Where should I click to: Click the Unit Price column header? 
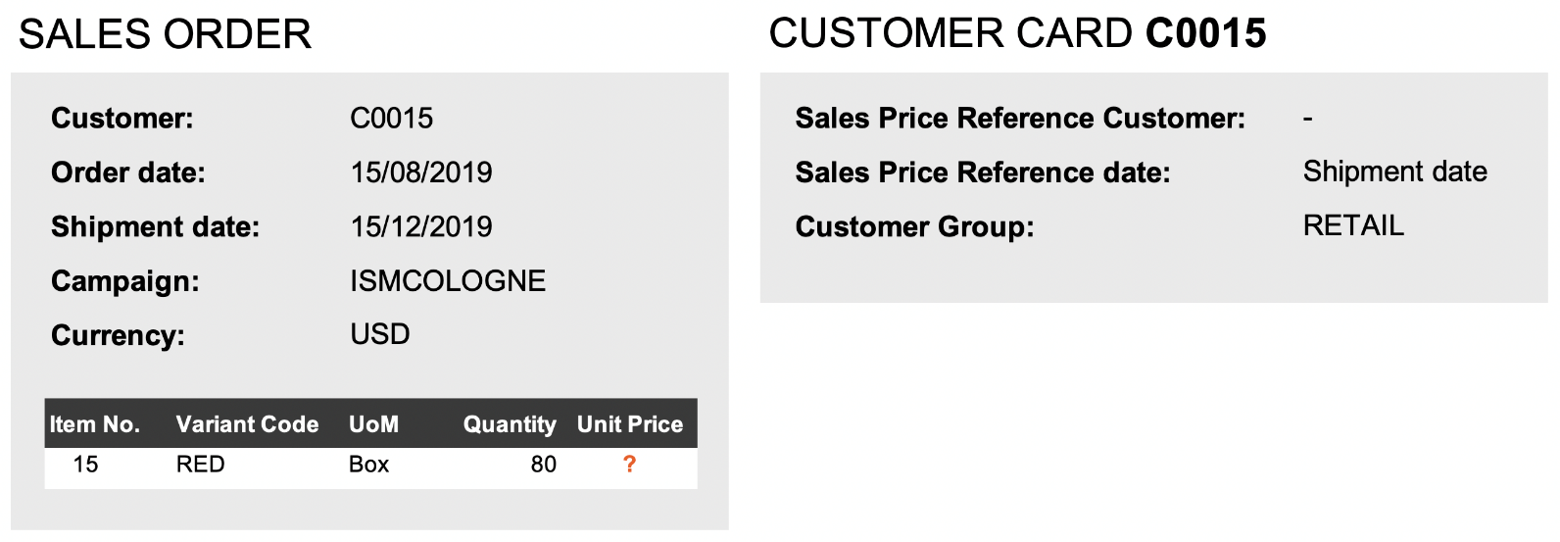point(630,424)
